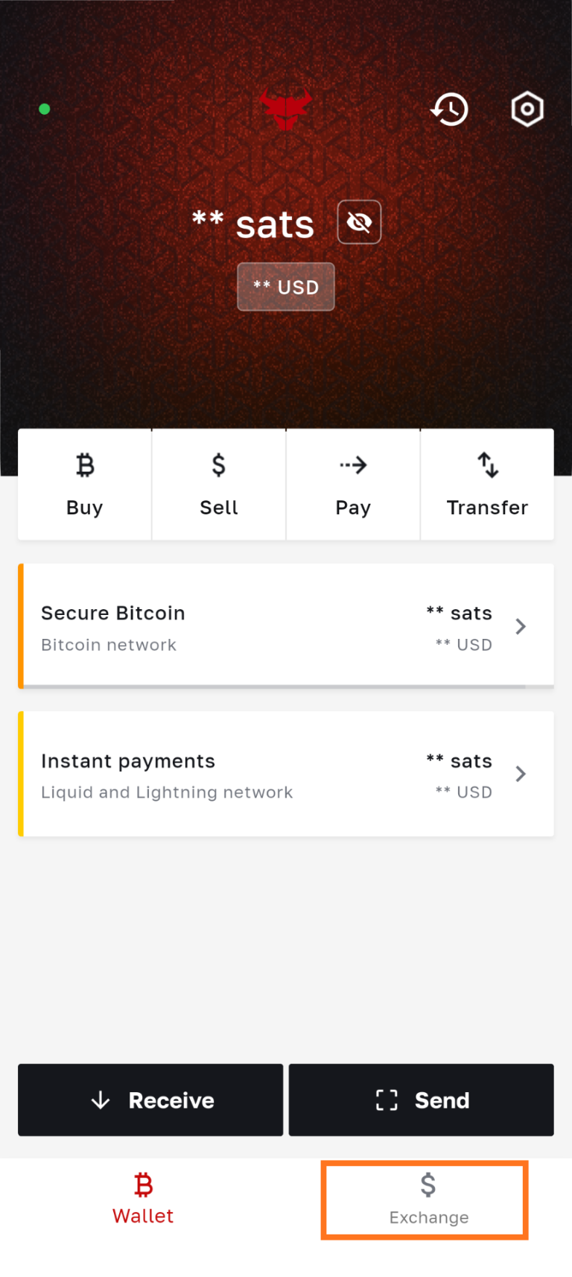Viewport: 572px width, 1277px height.
Task: Tap the up-down arrows Transfer icon
Action: [487, 465]
